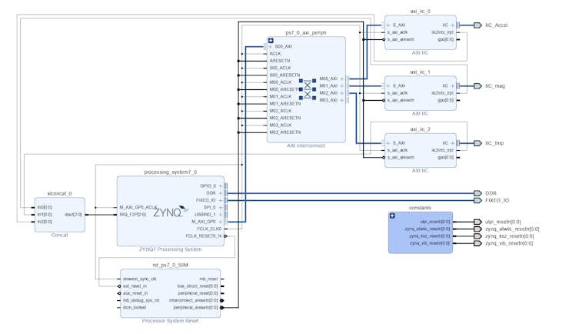Select the IIC_tmp external port symbol

pos(478,143)
